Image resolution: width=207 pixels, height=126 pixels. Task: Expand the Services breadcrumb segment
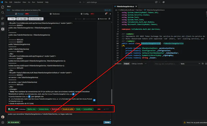pyautogui.click(x=139, y=10)
